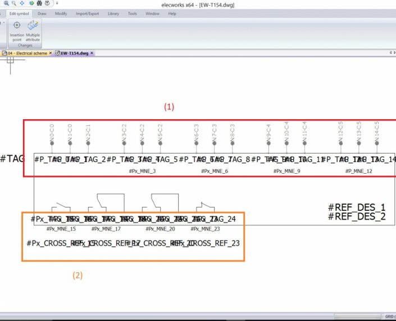Screen dimensions: 396x321
Task: Click the zoom out magnifier icon
Action: pos(14,3)
